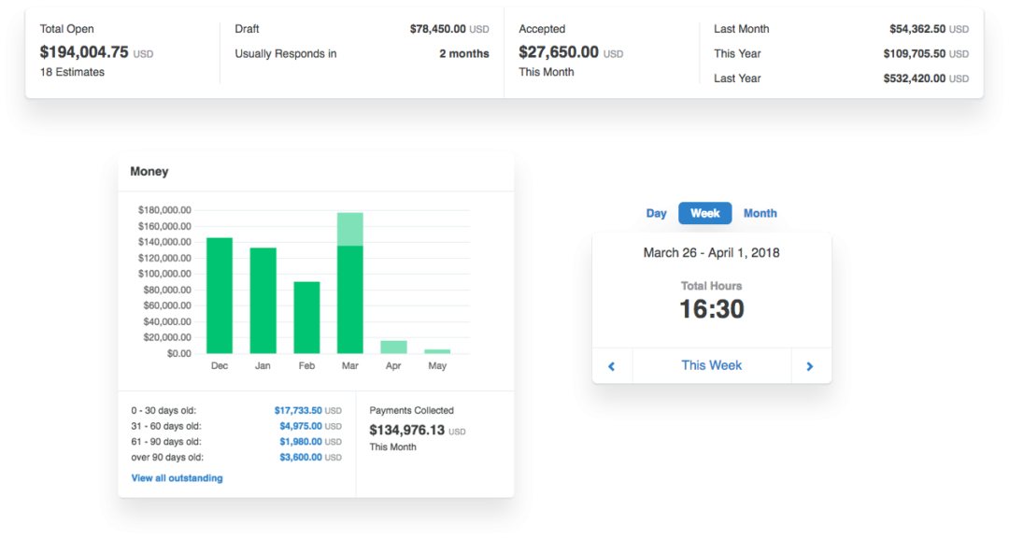Viewport: 1009px width, 539px height.
Task: Open the 0 - 30 days old amount $17,733.50
Action: pos(297,410)
